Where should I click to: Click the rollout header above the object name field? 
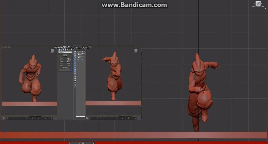[65, 68]
